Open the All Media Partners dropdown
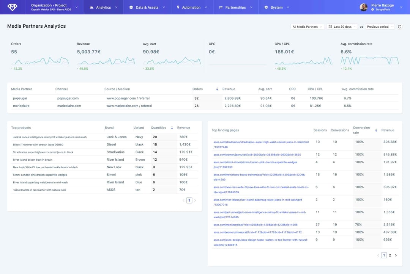The width and height of the screenshot is (410, 274). [x=307, y=27]
